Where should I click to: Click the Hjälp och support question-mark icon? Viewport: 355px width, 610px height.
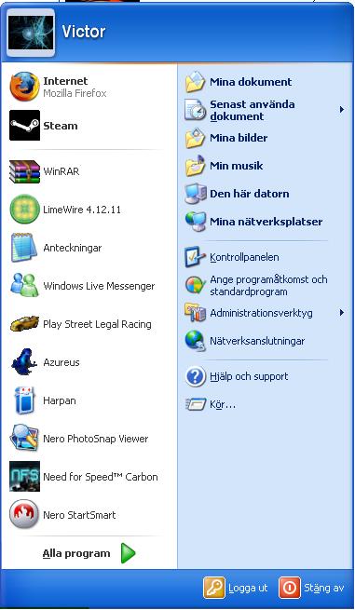tap(195, 376)
